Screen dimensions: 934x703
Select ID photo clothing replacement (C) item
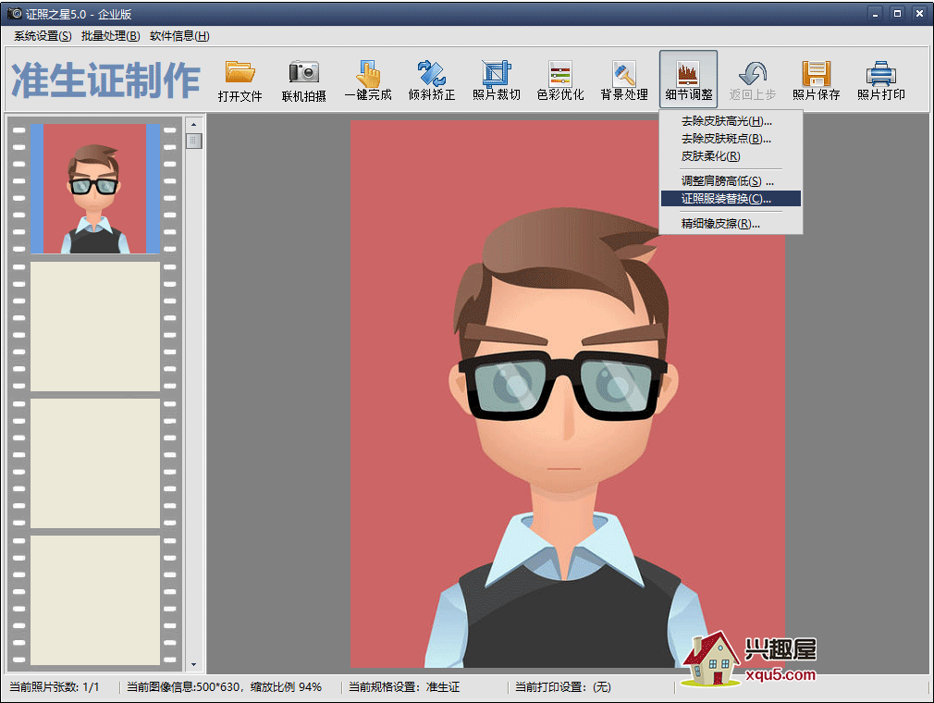726,199
